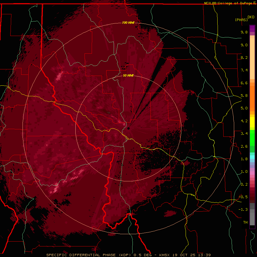
Task: Click the 1.8 value on color scale
Action: click(244, 159)
